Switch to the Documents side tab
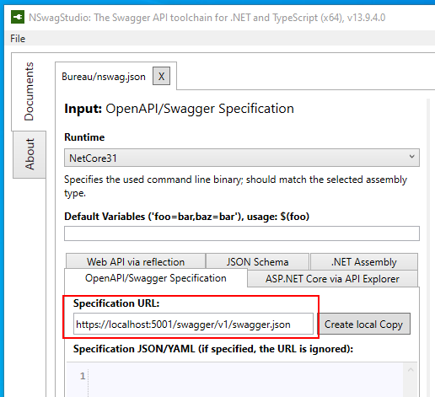Image resolution: width=435 pixels, height=397 pixels. pos(29,92)
